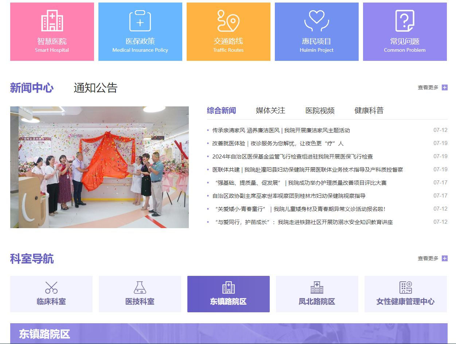Viewport: 456px width, 344px height.
Task: Click the Huimin Project heart-in-hands icon
Action: tap(317, 21)
